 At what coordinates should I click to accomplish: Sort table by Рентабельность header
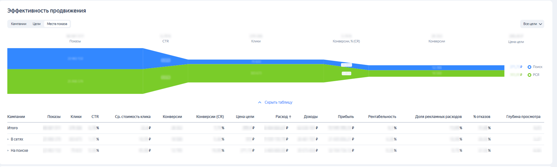(x=382, y=117)
